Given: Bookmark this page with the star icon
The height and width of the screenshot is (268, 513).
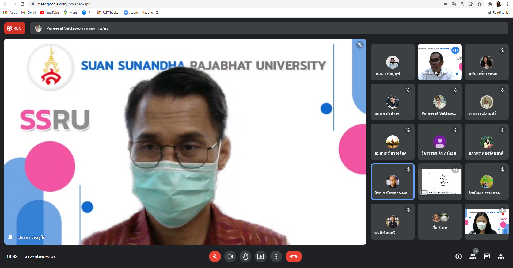Looking at the screenshot, I should point(480,4).
